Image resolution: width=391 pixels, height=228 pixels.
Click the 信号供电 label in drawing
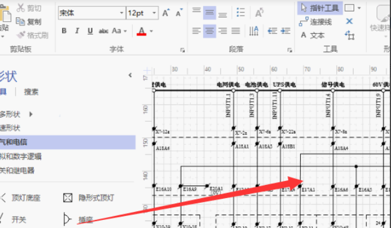333,85
